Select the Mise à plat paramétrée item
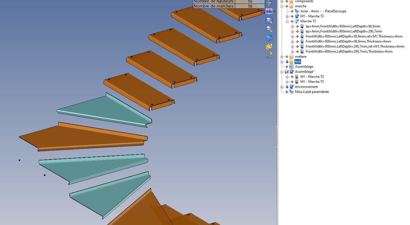Viewport: 410px width, 225px height. pyautogui.click(x=312, y=92)
